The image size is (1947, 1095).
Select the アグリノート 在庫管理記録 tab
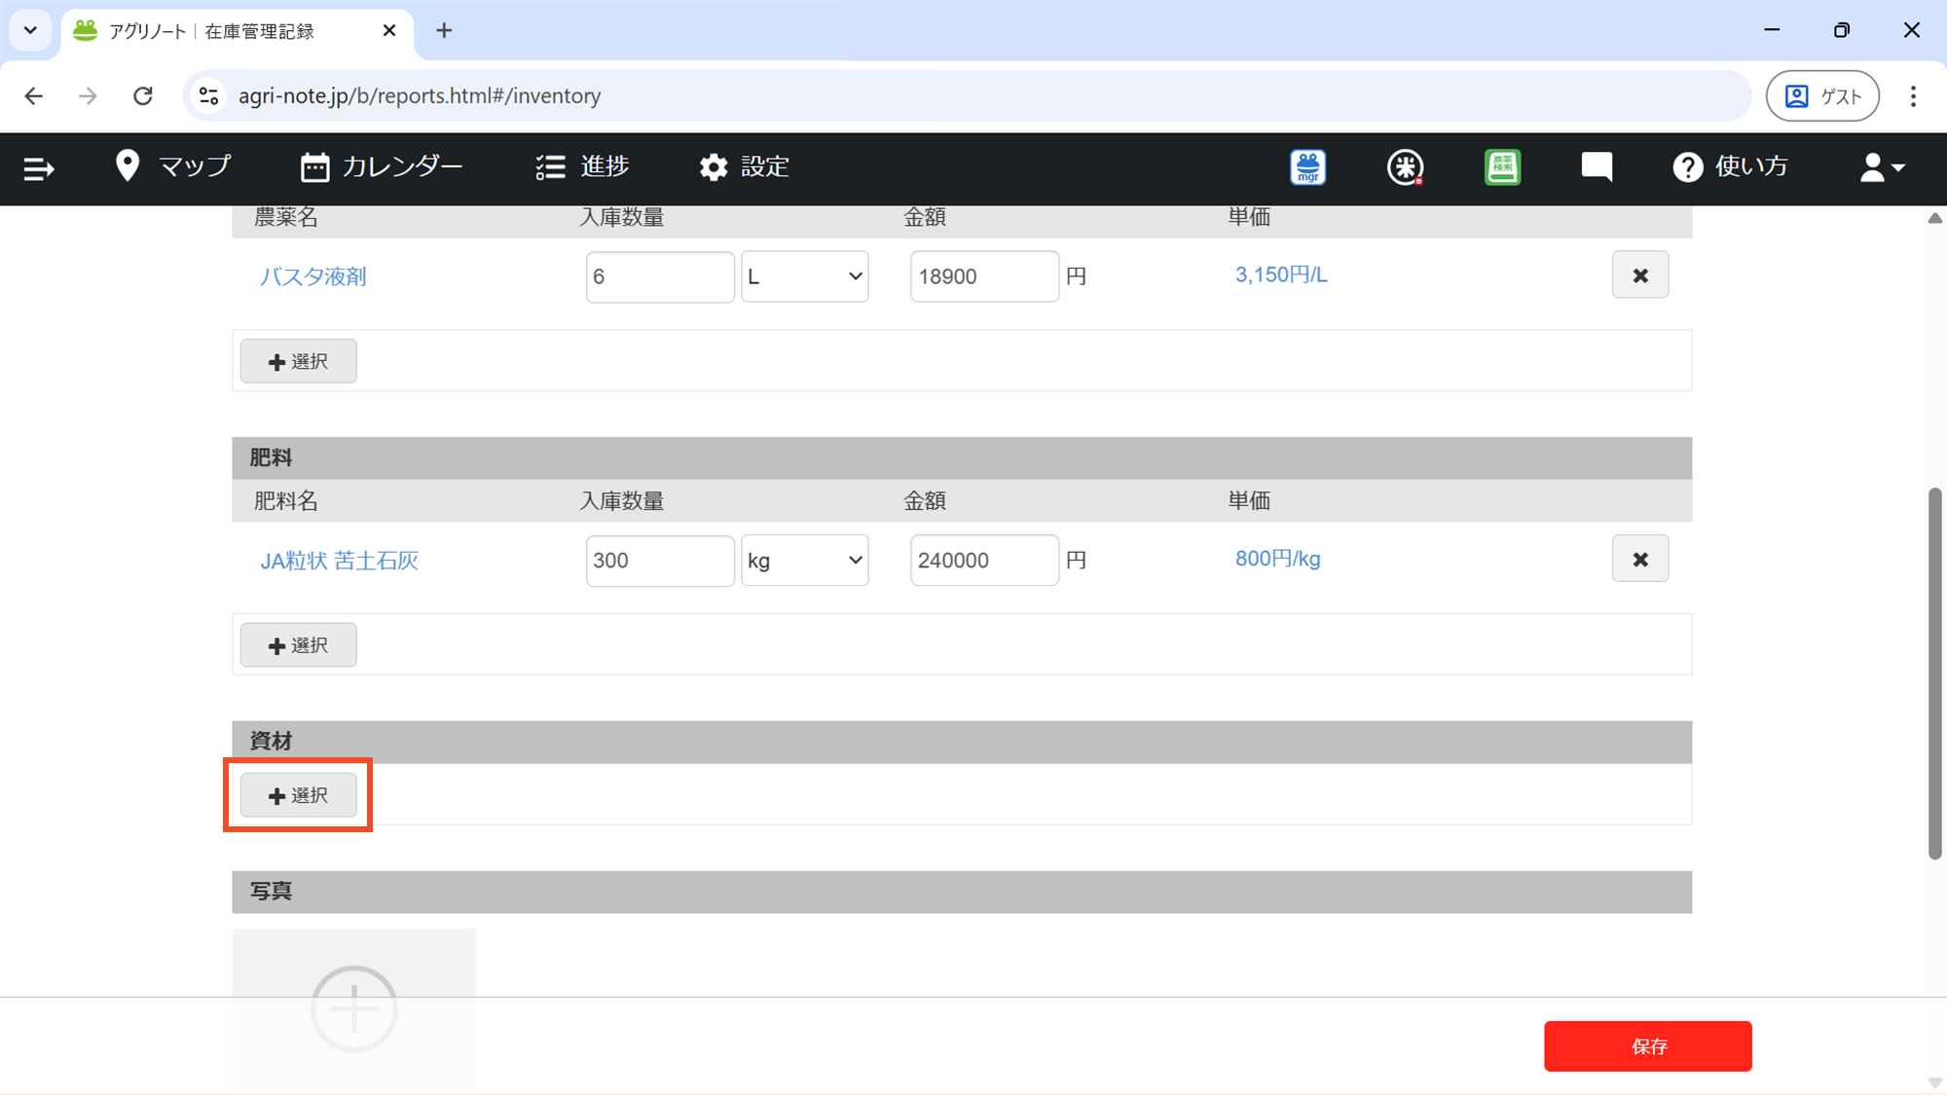click(x=237, y=31)
